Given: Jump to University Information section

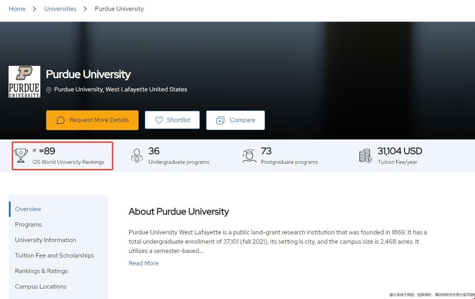Looking at the screenshot, I should tap(45, 240).
